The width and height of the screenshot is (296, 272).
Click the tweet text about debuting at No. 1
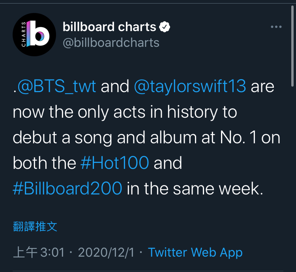[146, 138]
